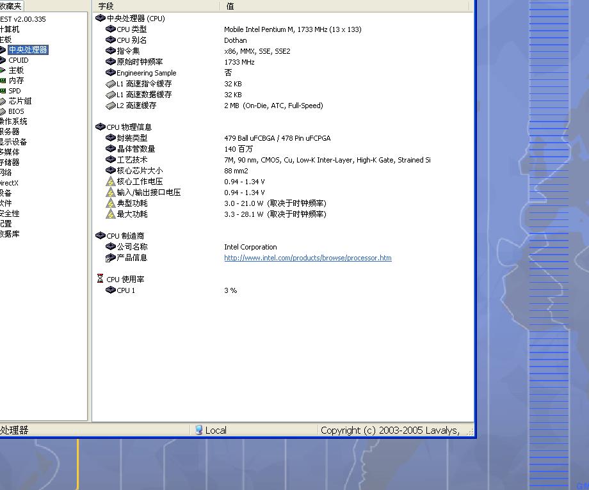The width and height of the screenshot is (589, 490).
Task: Select the 3 % CPU usage value
Action: [230, 290]
